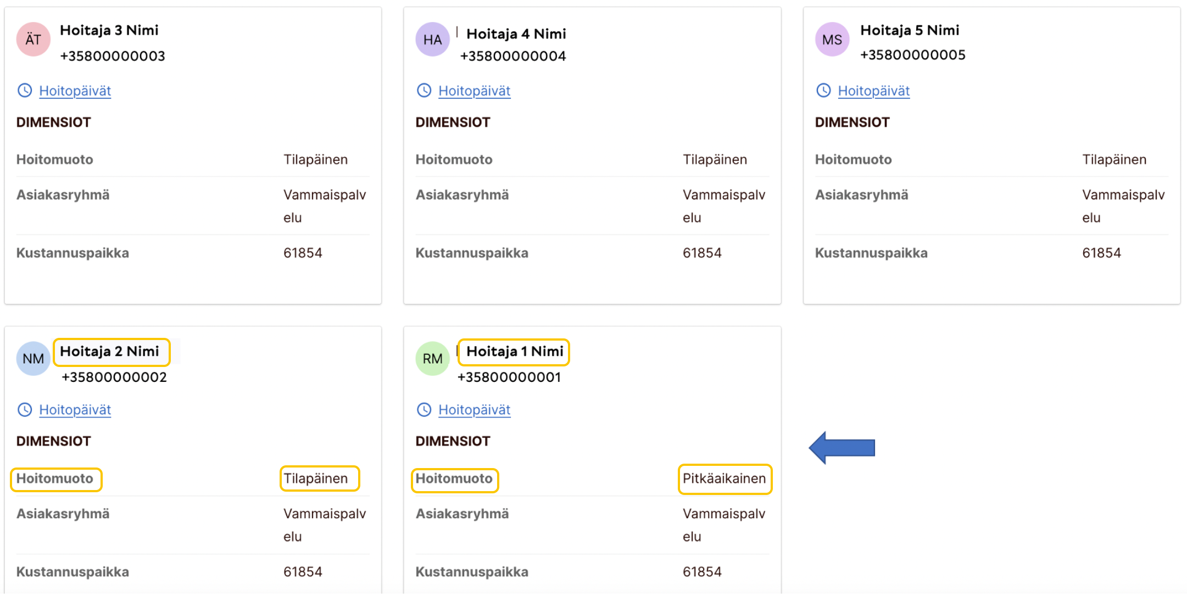The height and width of the screenshot is (601, 1187).
Task: Open Hoitopäivät link for Hoitaja 5
Action: pos(874,91)
